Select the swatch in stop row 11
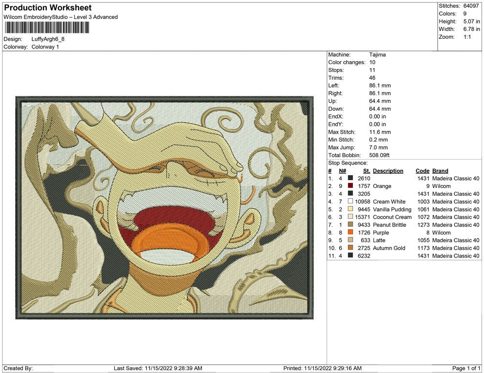 click(x=351, y=256)
